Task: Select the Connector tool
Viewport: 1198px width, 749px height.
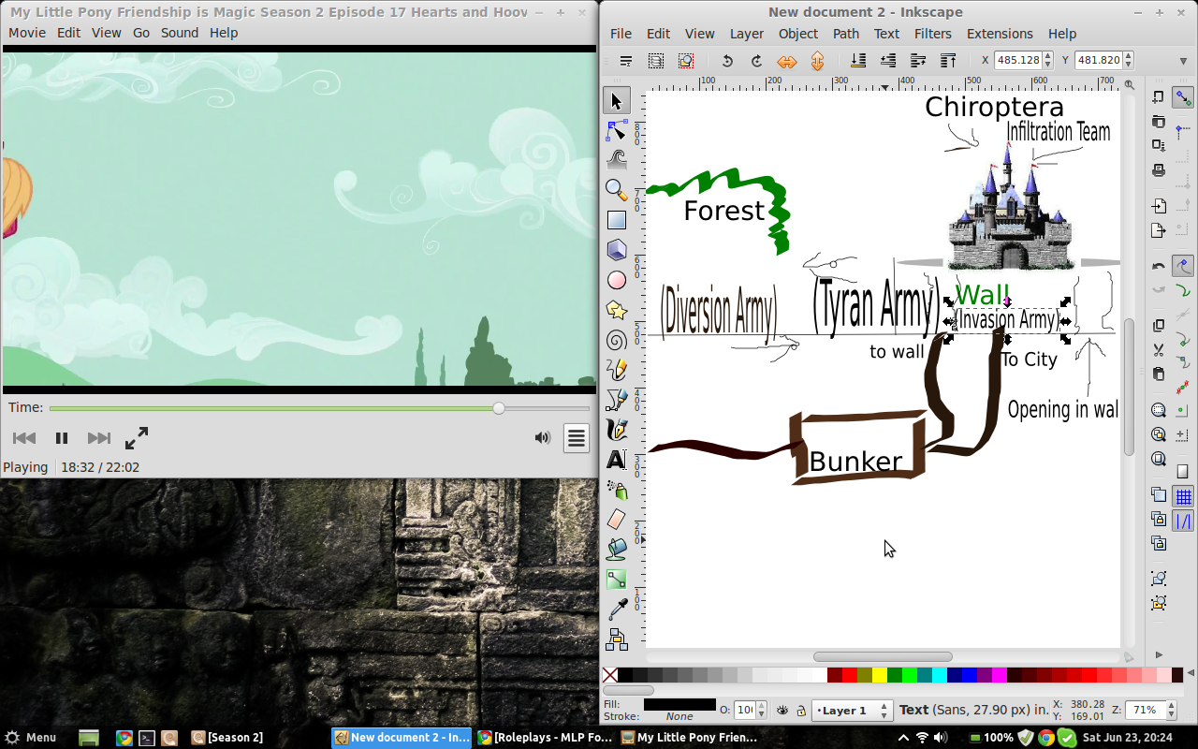Action: point(617,639)
